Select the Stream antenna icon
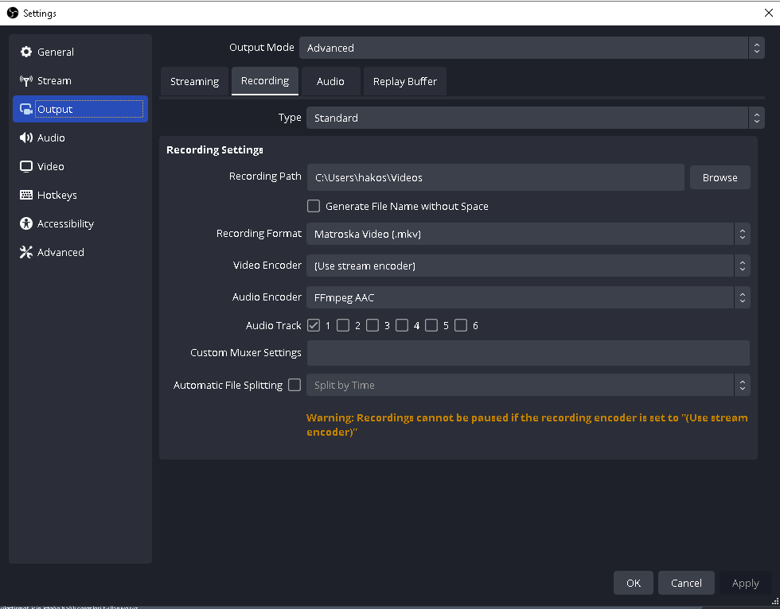Screen dimensions: 780x609 click(x=26, y=81)
